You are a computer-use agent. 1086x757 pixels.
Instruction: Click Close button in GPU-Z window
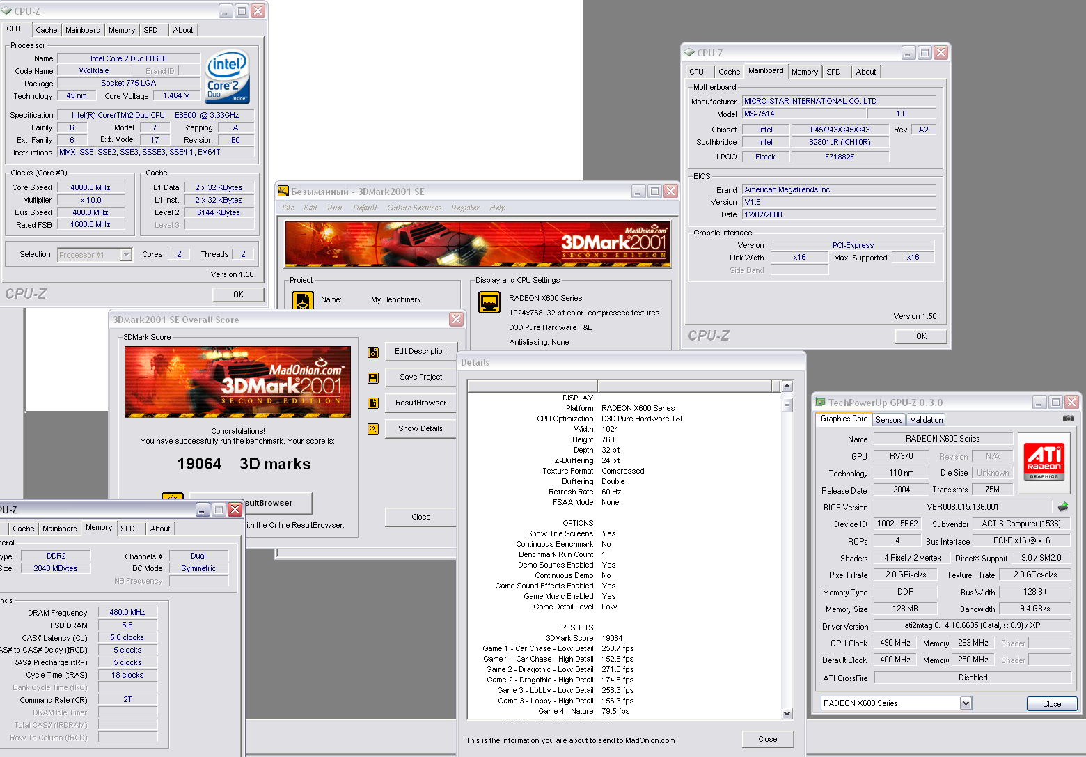(1052, 704)
